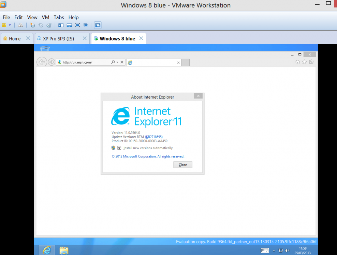The image size is (337, 255).
Task: Switch the VM to Unity mode
Action: [86, 25]
